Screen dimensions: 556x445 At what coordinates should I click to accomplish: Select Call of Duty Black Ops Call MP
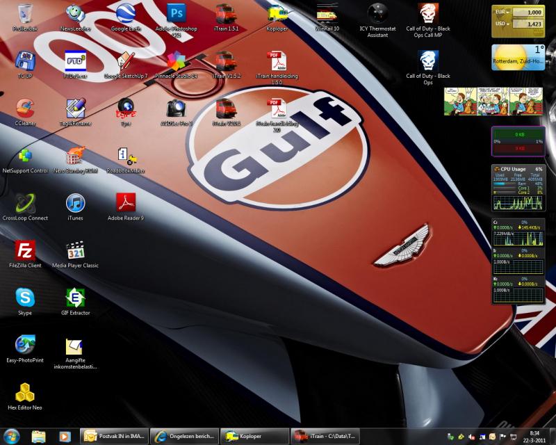point(428,19)
